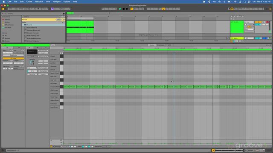
Task: Open the scale root note dropdown
Action: (x=57, y=9)
